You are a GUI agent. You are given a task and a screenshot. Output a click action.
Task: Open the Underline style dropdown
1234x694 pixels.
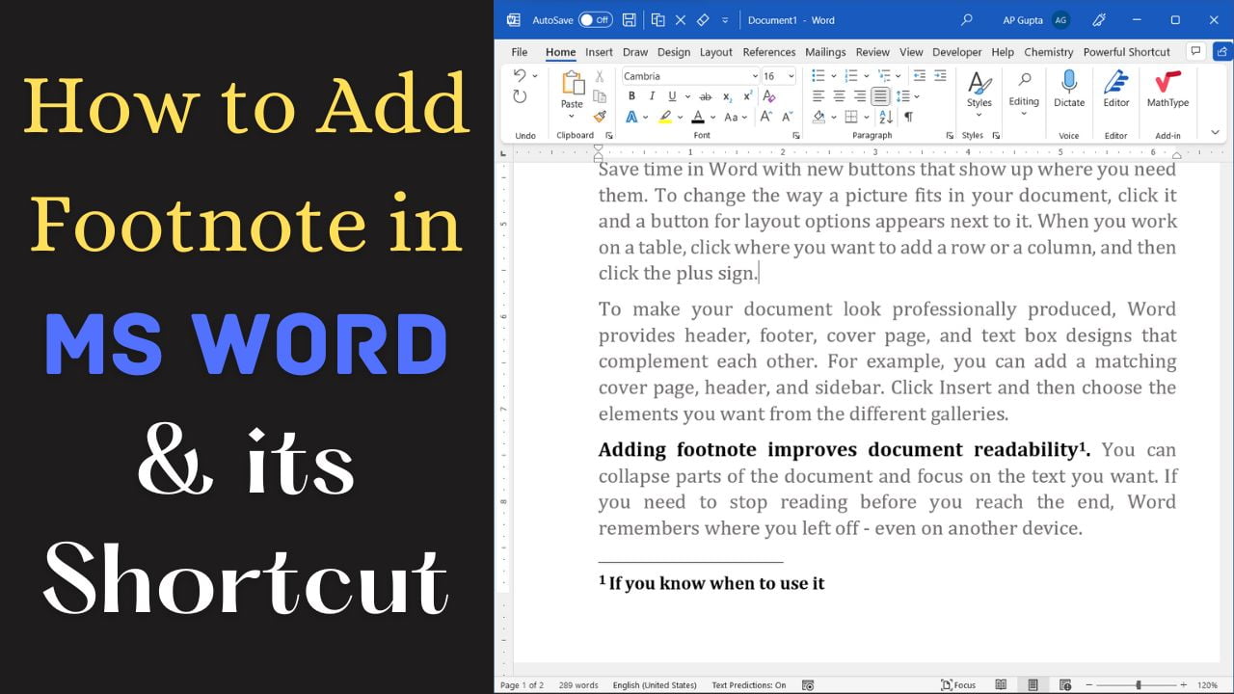[x=687, y=96]
